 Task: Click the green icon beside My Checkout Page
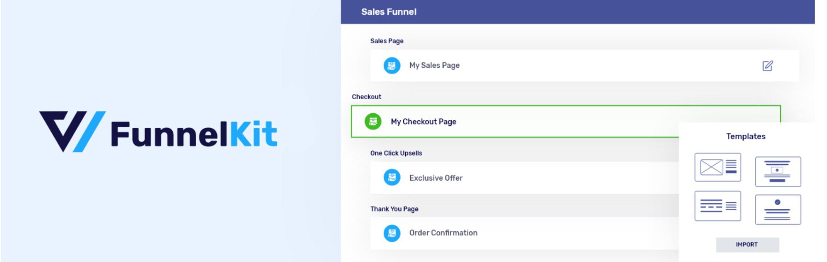point(373,122)
